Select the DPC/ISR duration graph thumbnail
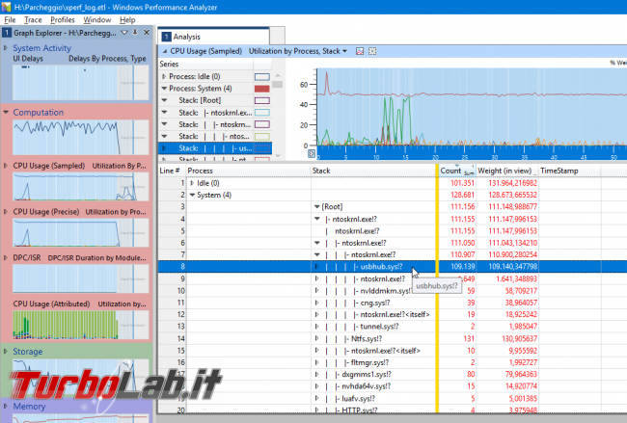This screenshot has height=423, width=627. pos(81,278)
